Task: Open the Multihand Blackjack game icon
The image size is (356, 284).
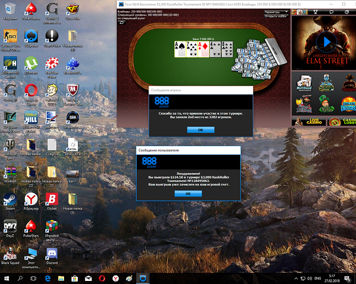Action: pos(304,83)
